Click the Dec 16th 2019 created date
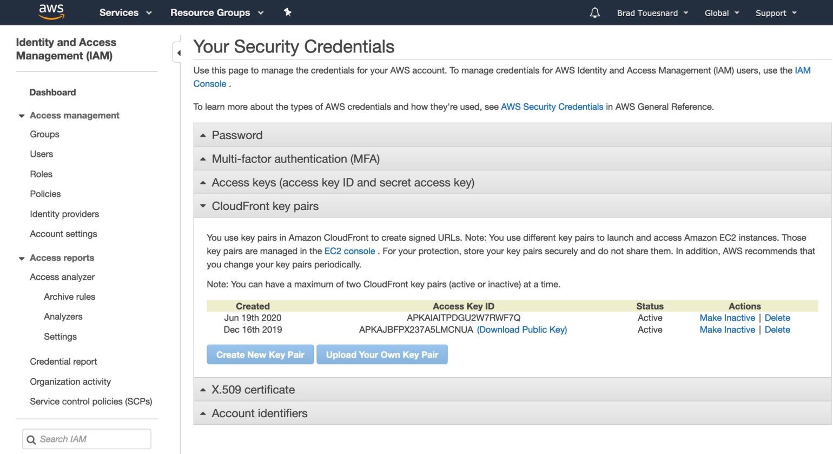Viewport: 833px width, 454px height. coord(253,330)
